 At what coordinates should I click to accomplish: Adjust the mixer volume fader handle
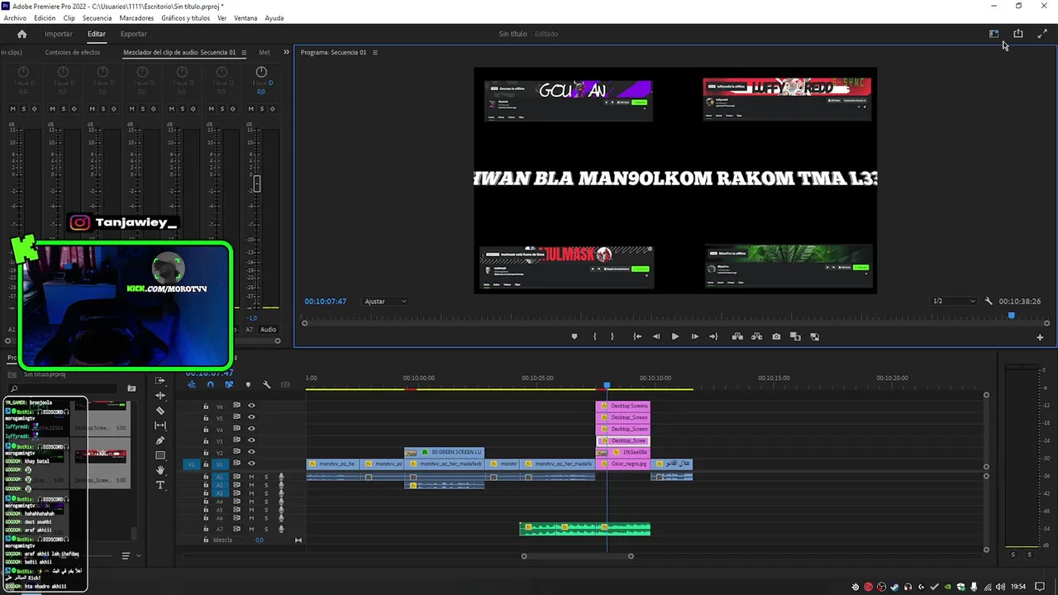(256, 184)
